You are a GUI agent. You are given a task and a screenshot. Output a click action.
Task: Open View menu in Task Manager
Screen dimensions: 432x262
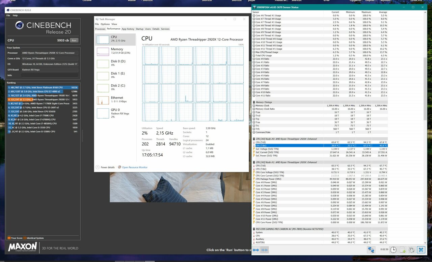[114, 24]
